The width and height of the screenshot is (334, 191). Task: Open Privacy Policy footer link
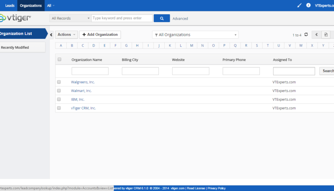(x=217, y=188)
